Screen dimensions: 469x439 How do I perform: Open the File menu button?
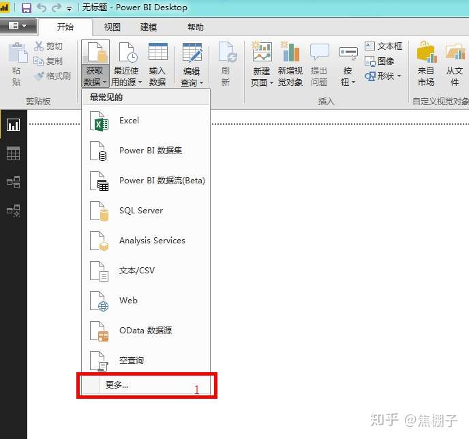click(x=18, y=26)
